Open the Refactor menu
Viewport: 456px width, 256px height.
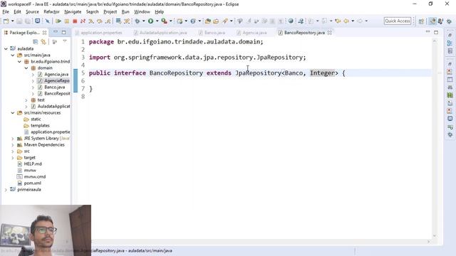[51, 12]
